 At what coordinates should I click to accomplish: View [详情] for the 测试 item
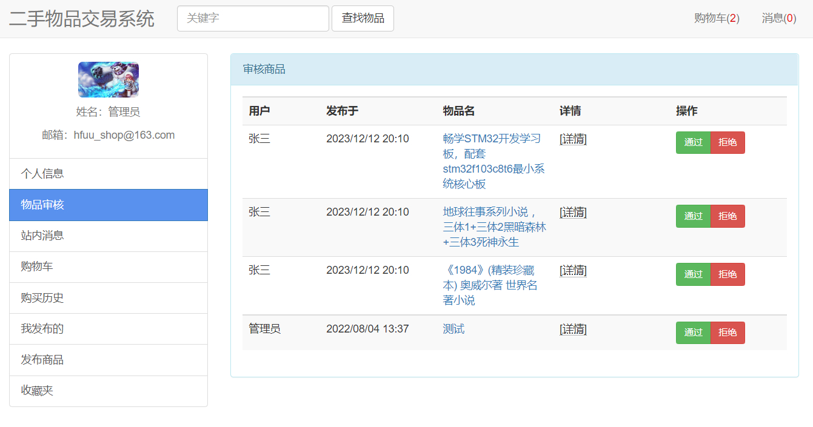[x=573, y=329]
